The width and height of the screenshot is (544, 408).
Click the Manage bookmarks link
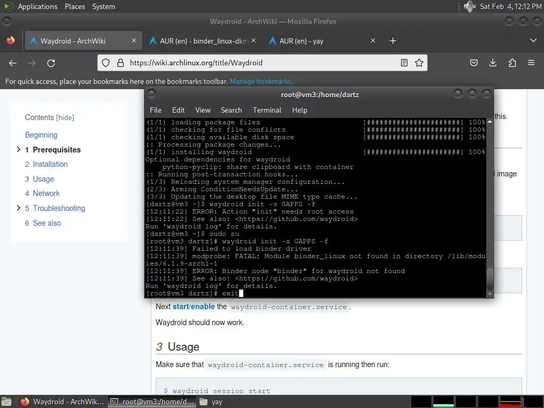pos(263,81)
